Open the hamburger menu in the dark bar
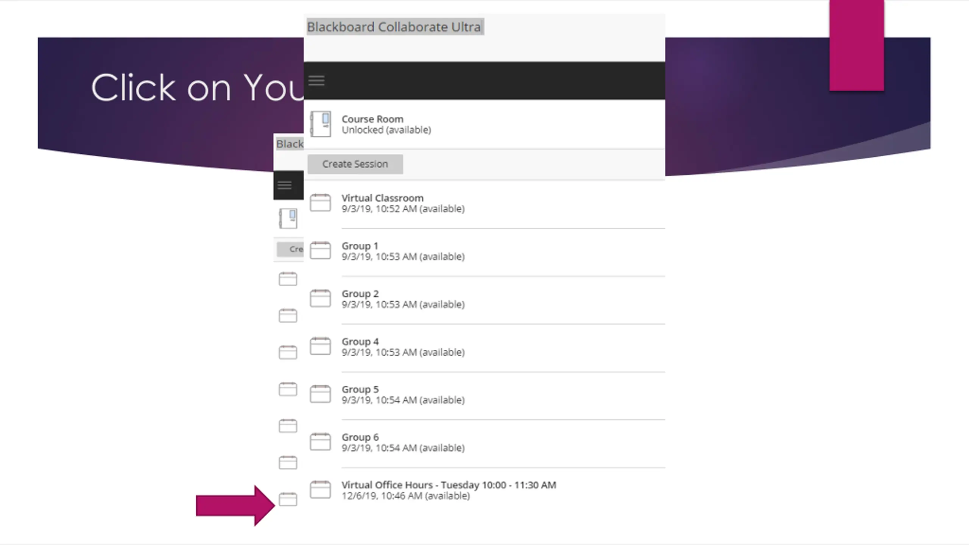The image size is (969, 545). pos(316,81)
